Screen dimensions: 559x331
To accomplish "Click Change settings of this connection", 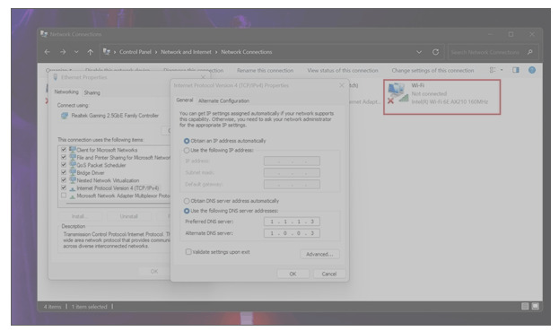I will tap(432, 71).
